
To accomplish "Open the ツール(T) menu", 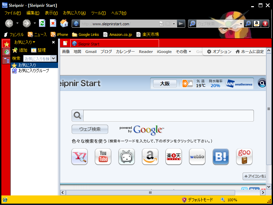I will [x=99, y=13].
